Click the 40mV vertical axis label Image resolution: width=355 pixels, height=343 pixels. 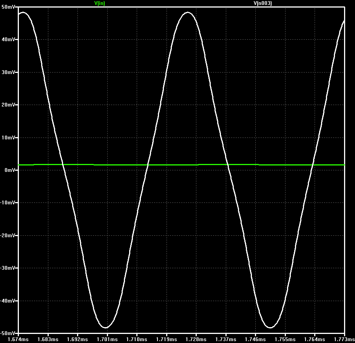(x=8, y=40)
